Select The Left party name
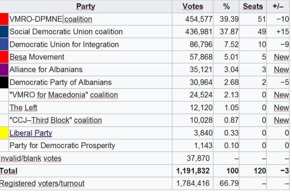The image size is (292, 194). click(x=23, y=108)
